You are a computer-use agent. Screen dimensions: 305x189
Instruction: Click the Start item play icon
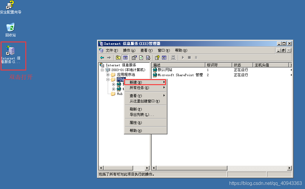pyautogui.click(x=183, y=58)
